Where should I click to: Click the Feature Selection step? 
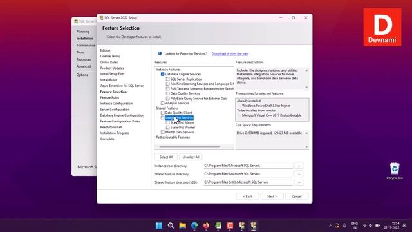point(113,92)
